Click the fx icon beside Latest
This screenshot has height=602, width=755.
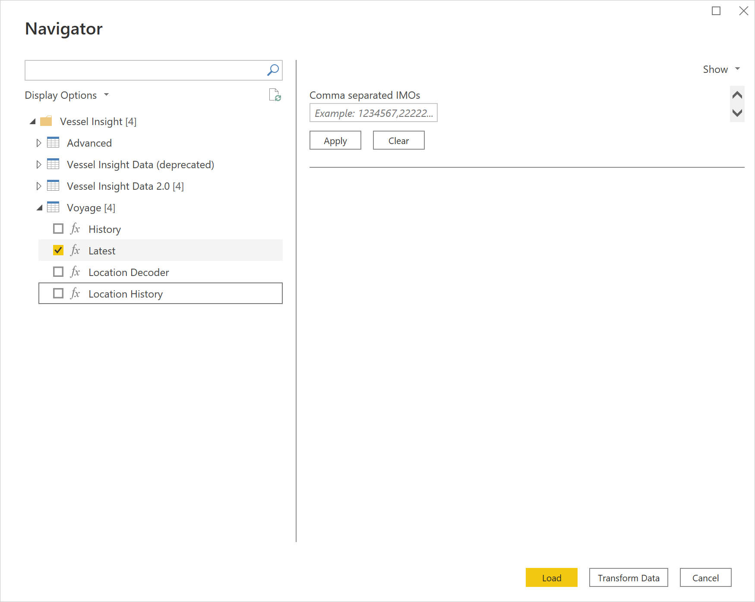pyautogui.click(x=75, y=250)
